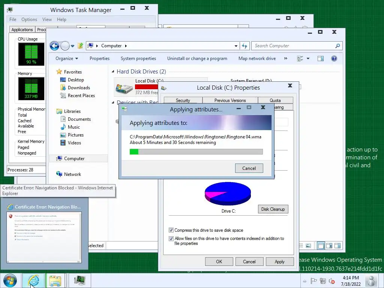Open the File menu in Task Manager
384x288 pixels.
(x=13, y=19)
